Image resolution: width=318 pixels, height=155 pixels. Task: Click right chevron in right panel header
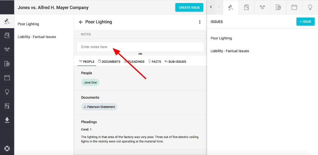[219, 7]
